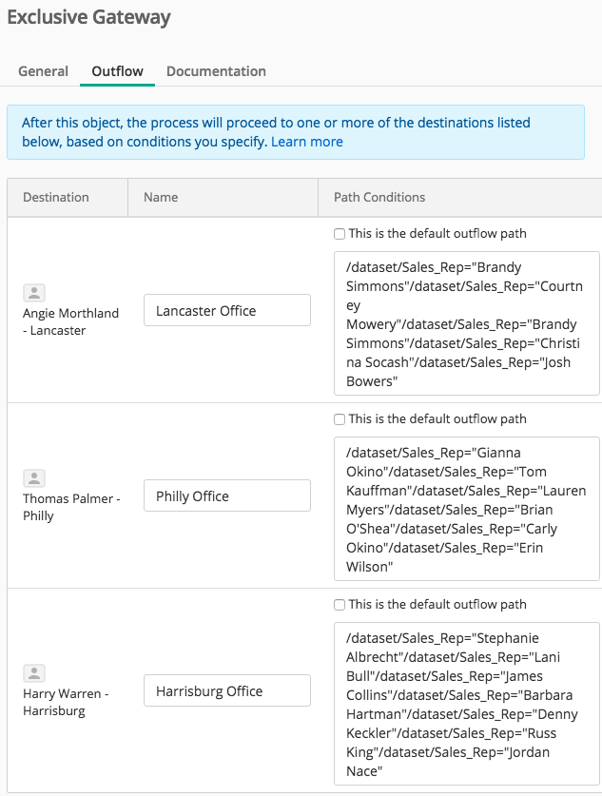Follow the Learn more link
Viewport: 602px width, 796px height.
tap(306, 142)
